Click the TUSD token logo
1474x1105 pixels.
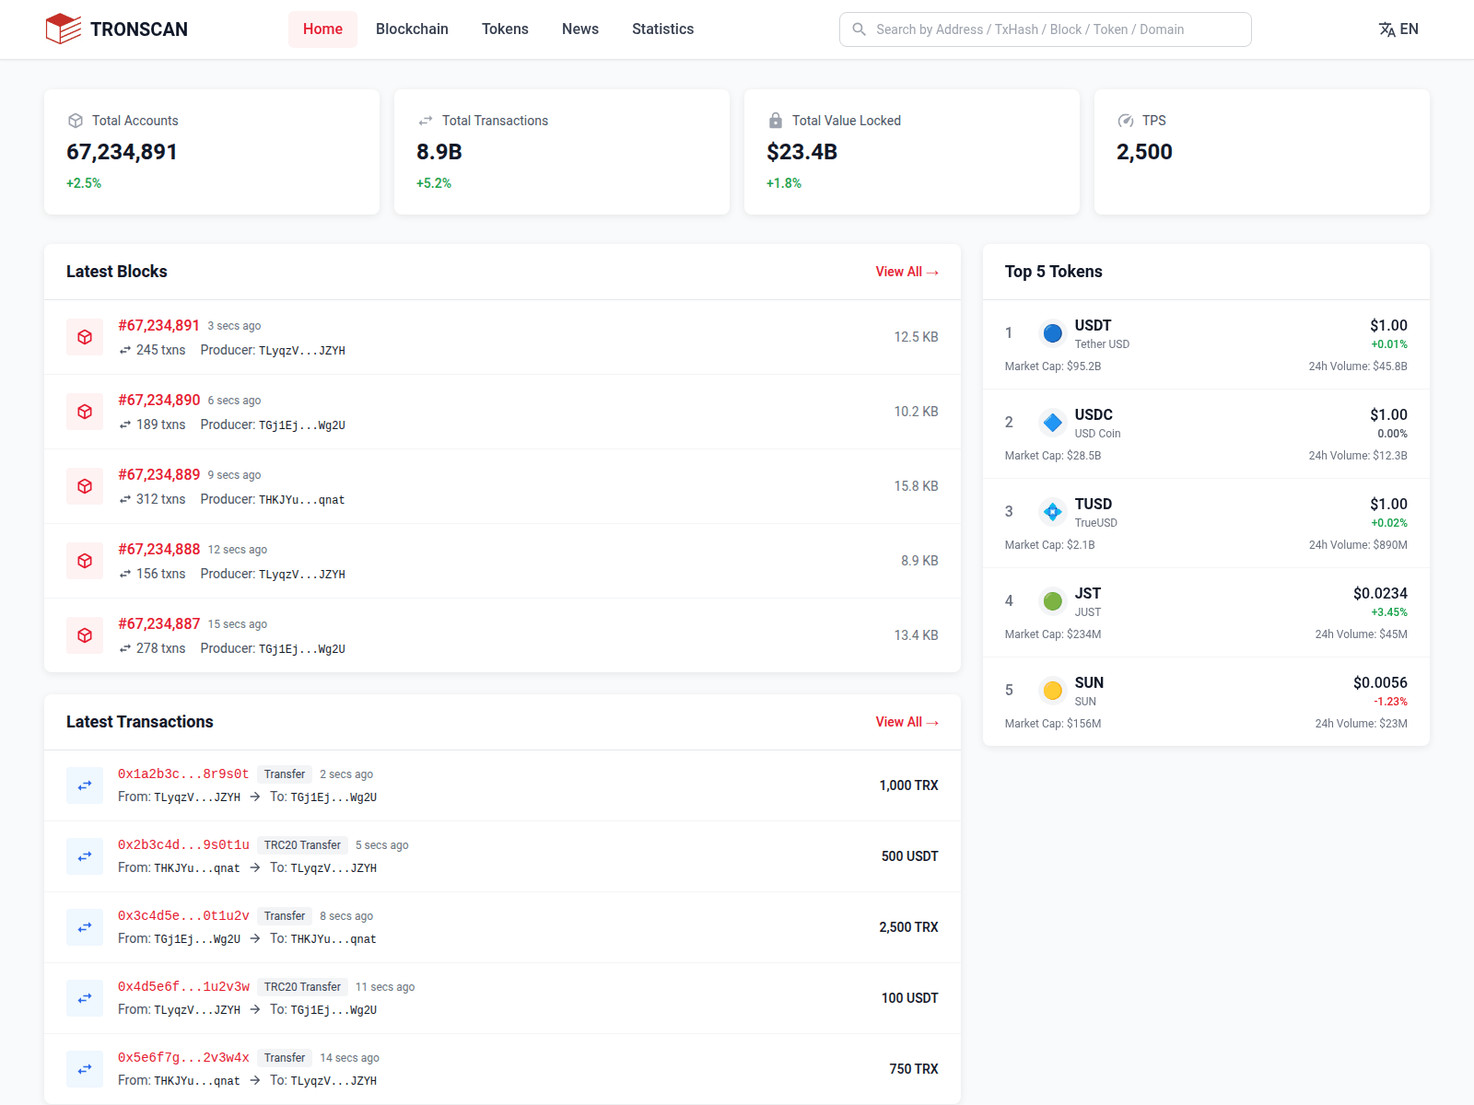point(1053,512)
